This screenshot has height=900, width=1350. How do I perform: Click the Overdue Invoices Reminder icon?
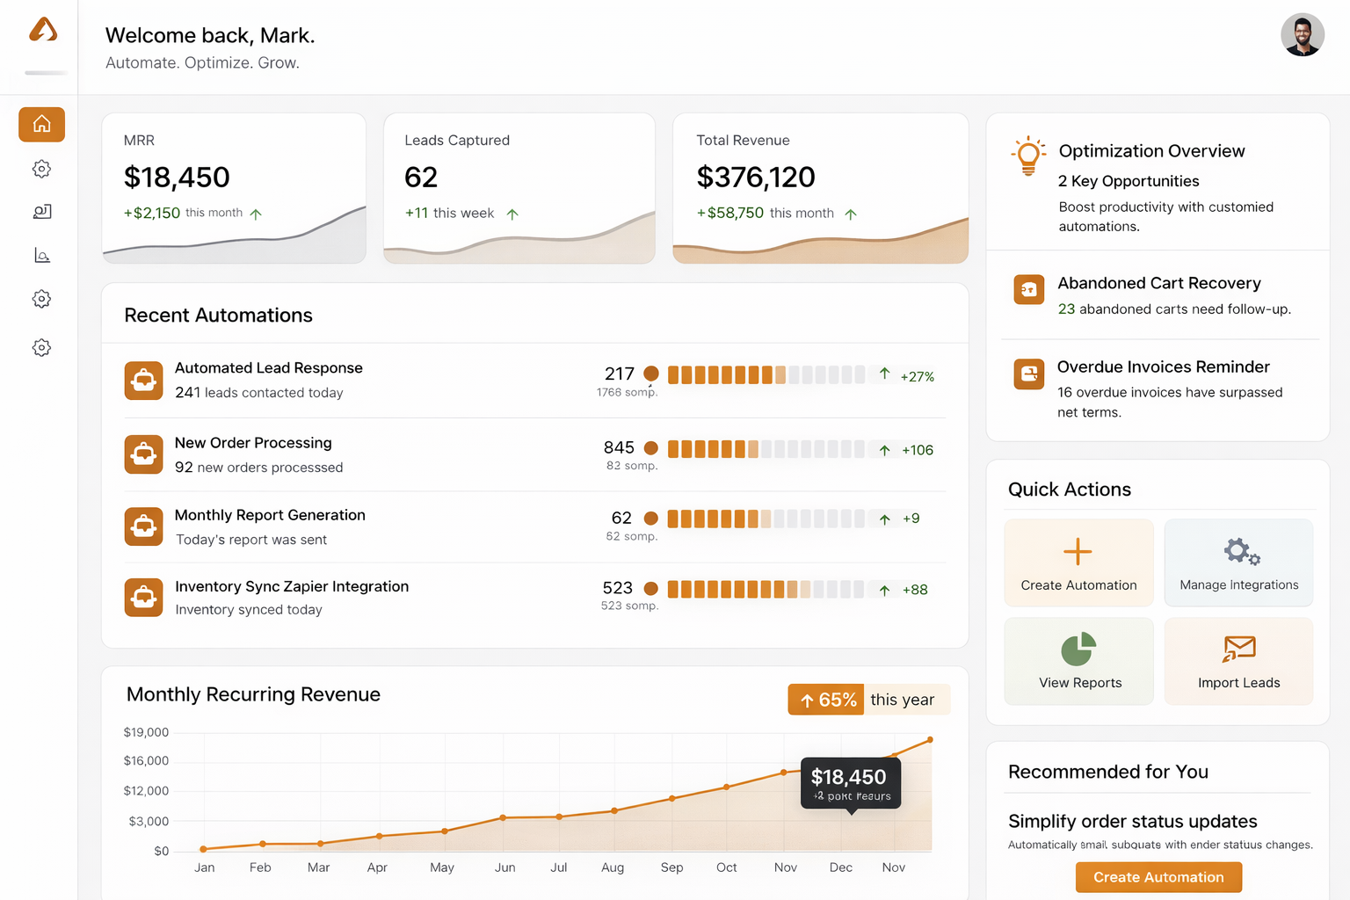coord(1028,374)
